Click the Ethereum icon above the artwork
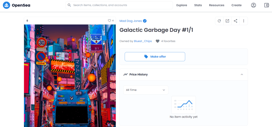Image resolution: width=272 pixels, height=127 pixels. click(27, 21)
